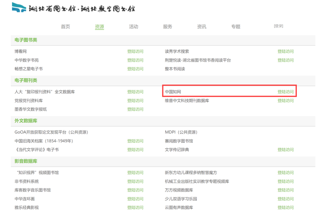This screenshot has width=319, height=211.
Task: Open 《当代文学评论》电子书
Action: click(37, 149)
